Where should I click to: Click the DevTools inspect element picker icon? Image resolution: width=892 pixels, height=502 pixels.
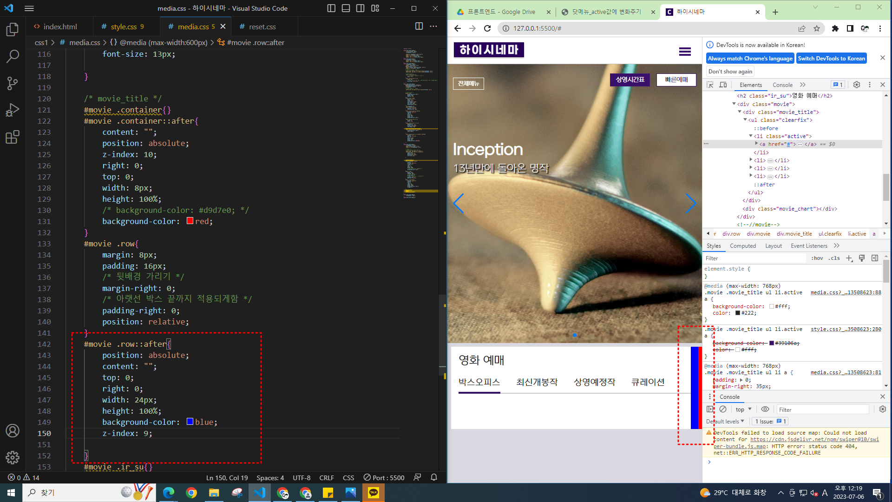(710, 85)
